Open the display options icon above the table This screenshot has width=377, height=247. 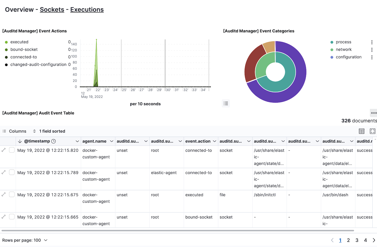tap(361, 131)
